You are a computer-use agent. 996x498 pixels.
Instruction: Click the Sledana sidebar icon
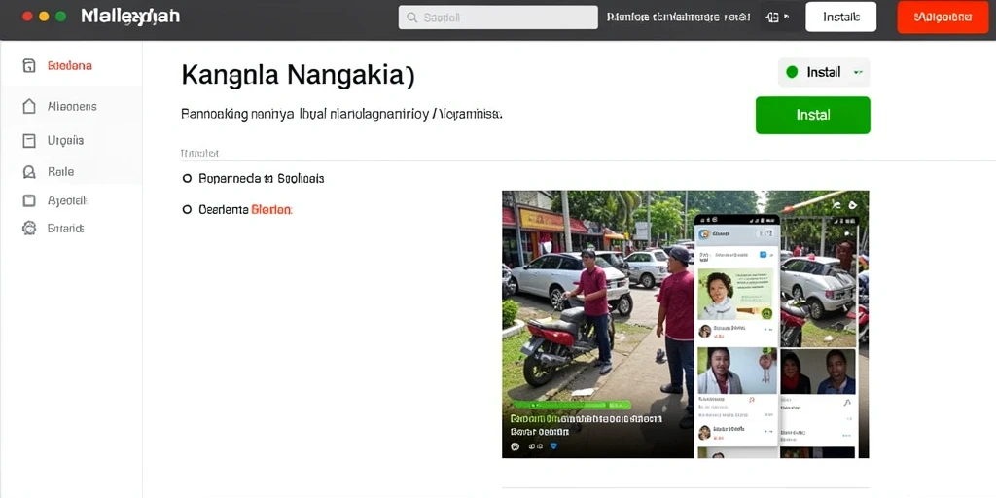pos(29,65)
